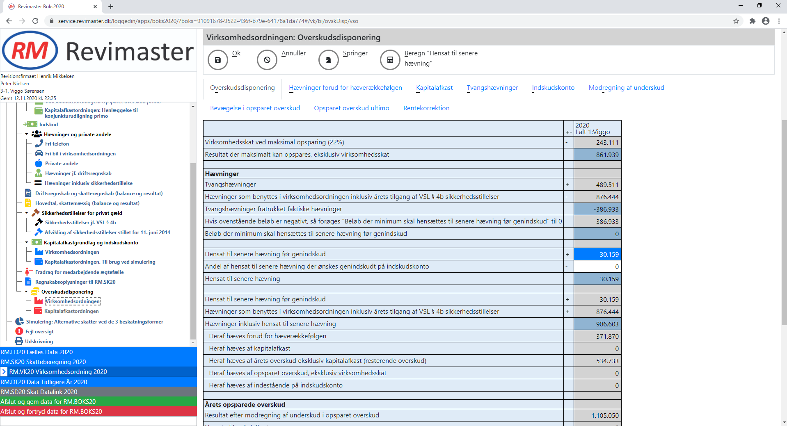This screenshot has height=426, width=787.
Task: Open the Rentekorrektion tab
Action: (426, 108)
